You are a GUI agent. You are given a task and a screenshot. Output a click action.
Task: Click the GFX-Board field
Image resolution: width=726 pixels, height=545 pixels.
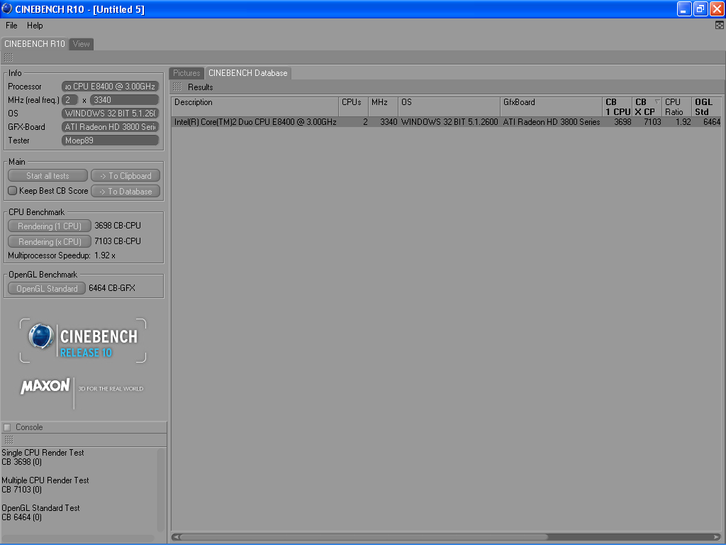pyautogui.click(x=110, y=127)
